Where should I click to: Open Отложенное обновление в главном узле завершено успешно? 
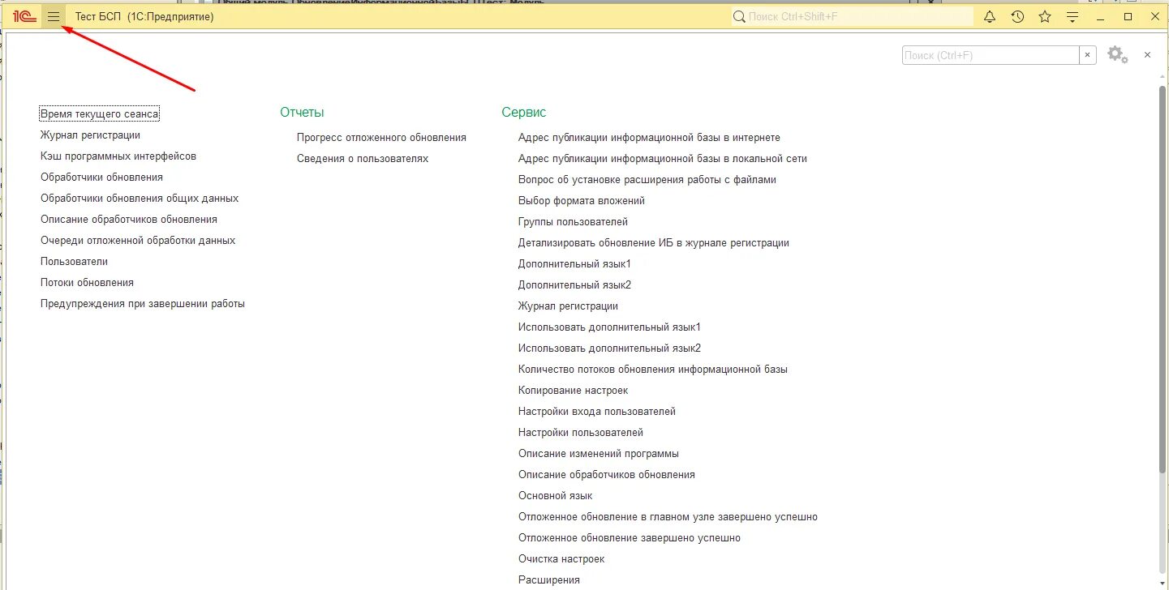(x=668, y=517)
